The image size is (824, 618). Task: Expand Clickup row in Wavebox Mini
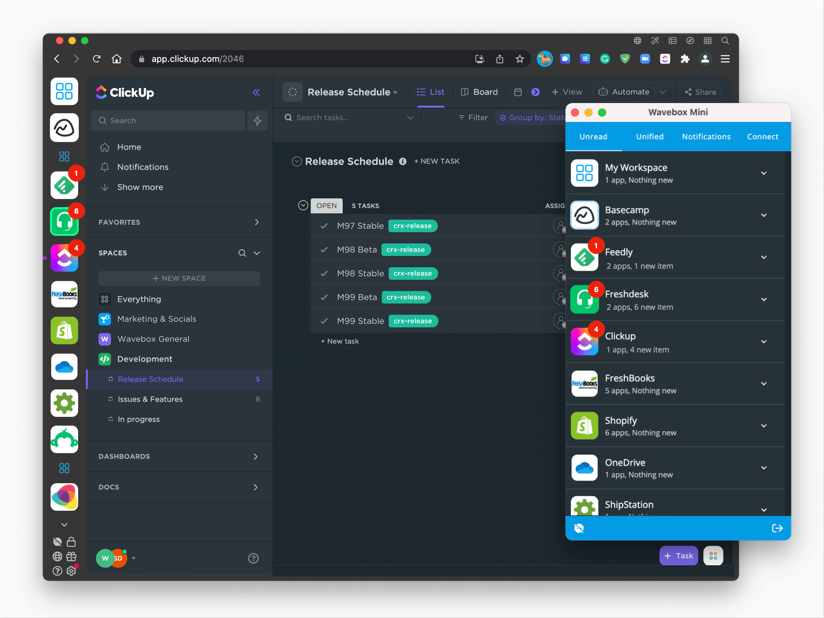pos(764,342)
